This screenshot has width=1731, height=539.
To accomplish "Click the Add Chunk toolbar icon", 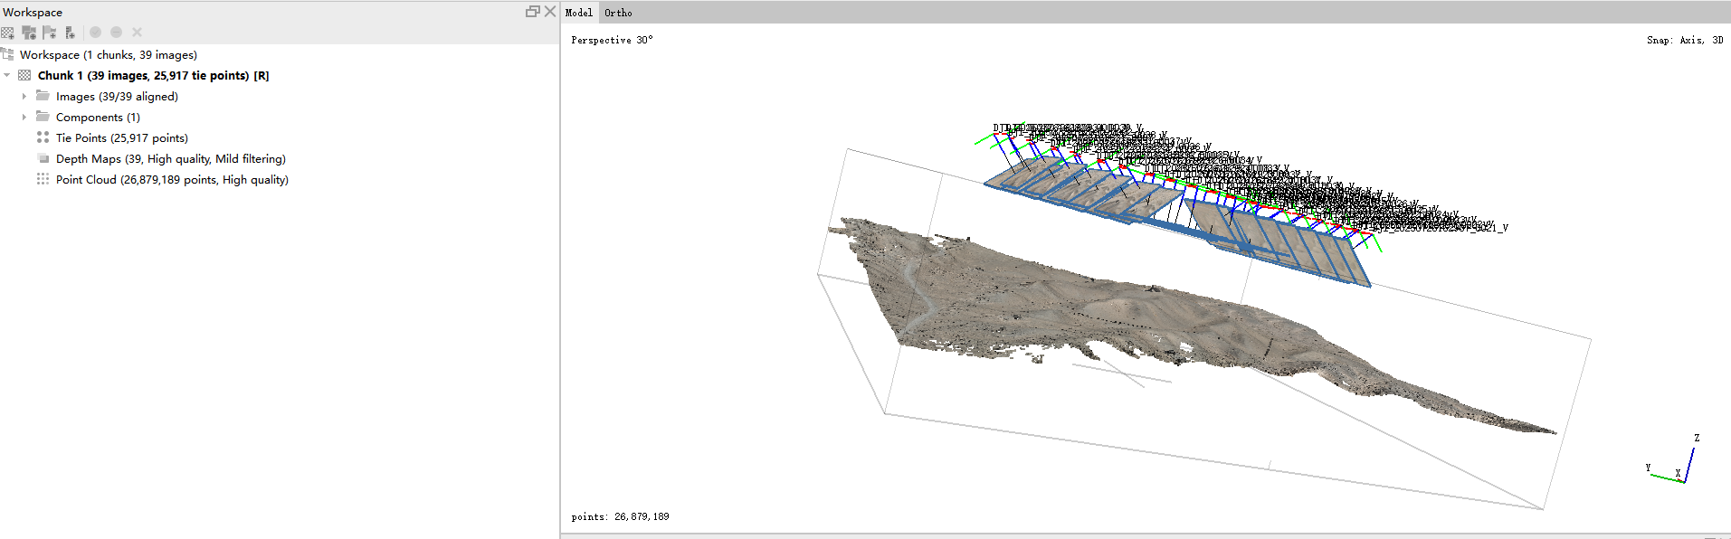I will 8,33.
